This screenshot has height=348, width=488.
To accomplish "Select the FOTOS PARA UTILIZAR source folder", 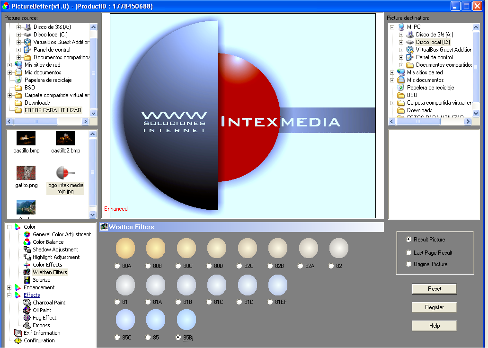I will click(53, 110).
